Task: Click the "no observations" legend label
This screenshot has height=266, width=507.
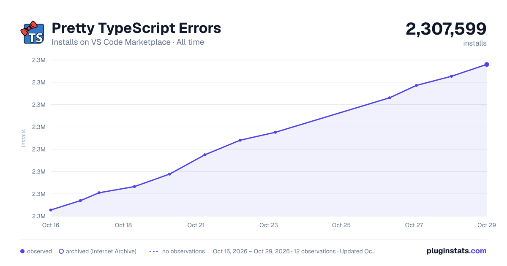Action: point(183,251)
